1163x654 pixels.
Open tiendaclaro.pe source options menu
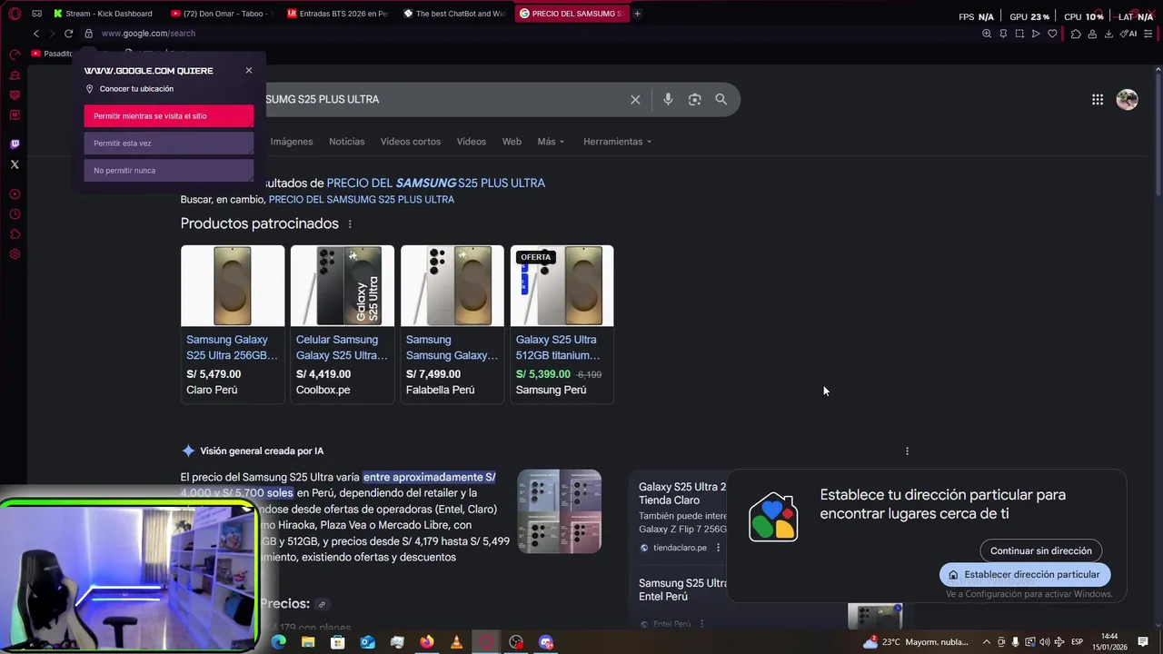pos(718,548)
